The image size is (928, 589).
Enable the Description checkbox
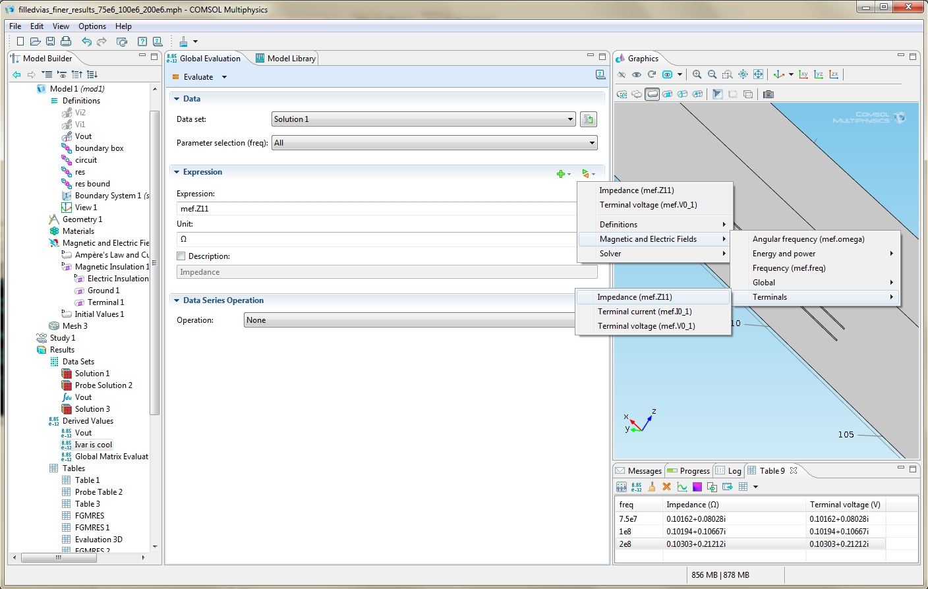click(x=181, y=256)
